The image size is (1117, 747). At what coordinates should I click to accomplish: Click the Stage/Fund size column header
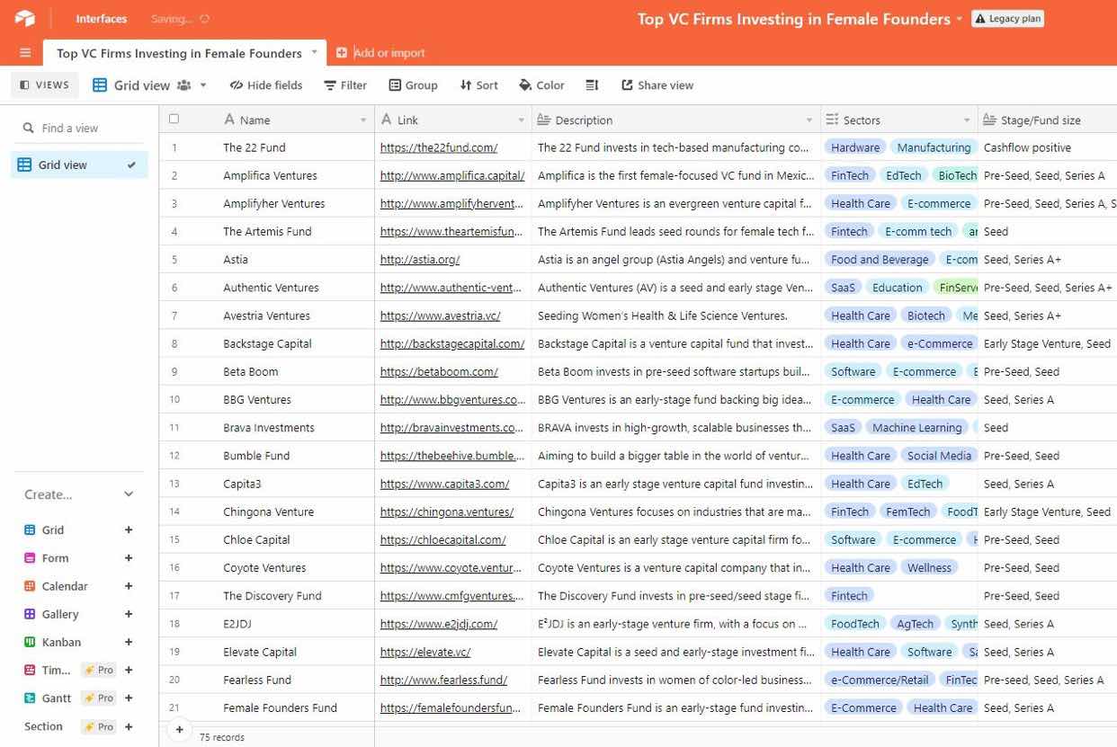point(1047,120)
